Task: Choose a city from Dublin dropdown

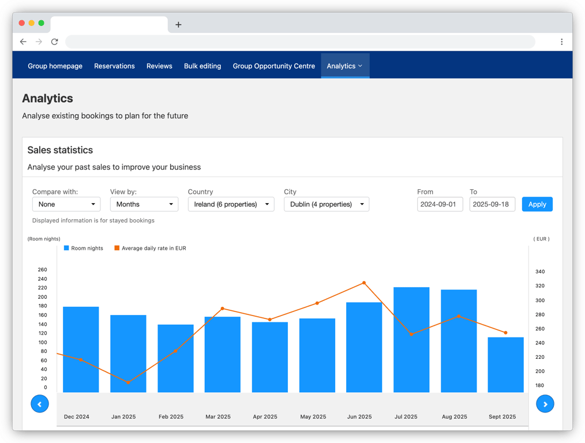Action: point(326,204)
